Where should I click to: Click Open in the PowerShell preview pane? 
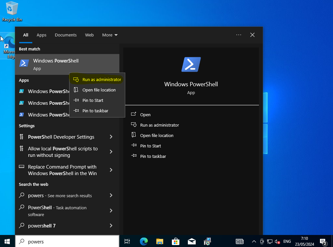145,115
